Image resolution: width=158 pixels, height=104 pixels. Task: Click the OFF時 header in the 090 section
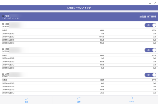(x=154, y=80)
